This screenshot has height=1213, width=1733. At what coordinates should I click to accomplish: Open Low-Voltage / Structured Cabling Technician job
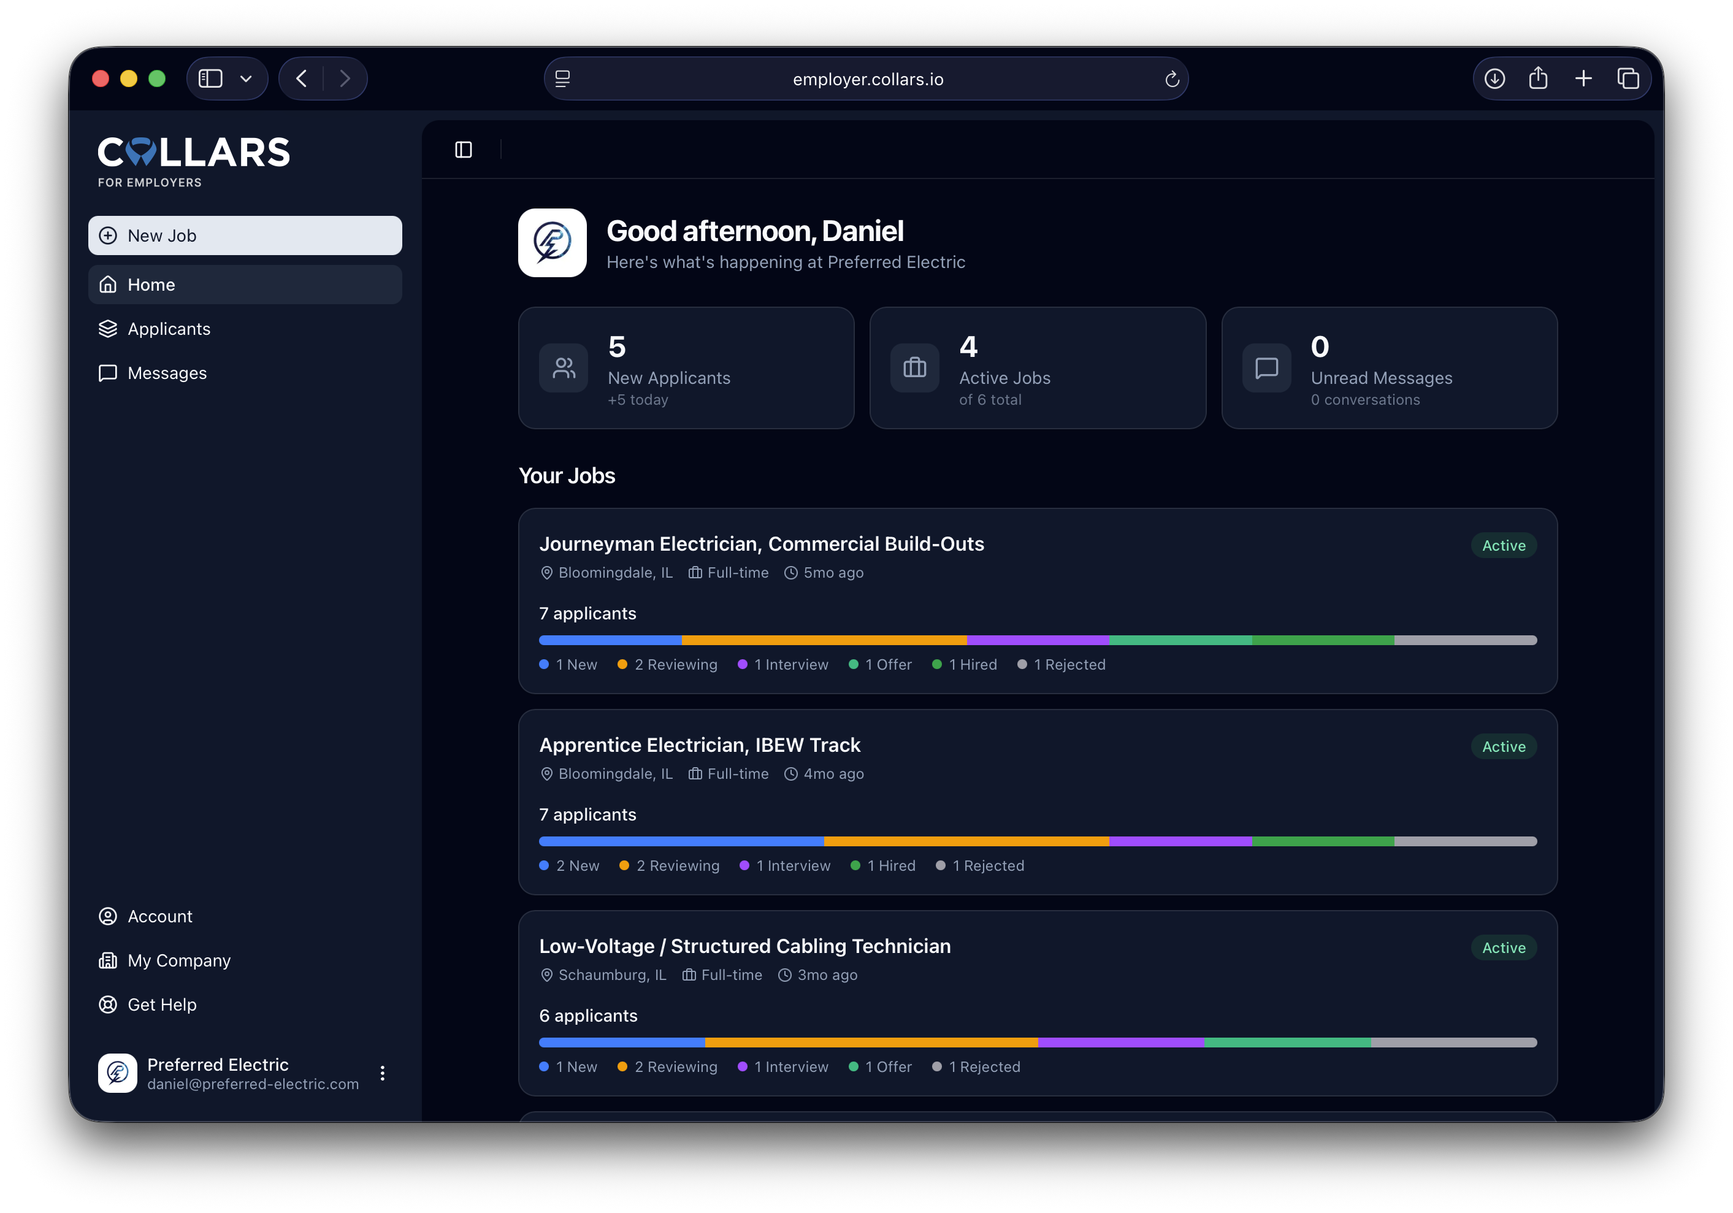pos(1038,1003)
